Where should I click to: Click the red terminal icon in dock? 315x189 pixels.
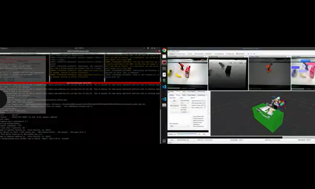[x=164, y=63]
